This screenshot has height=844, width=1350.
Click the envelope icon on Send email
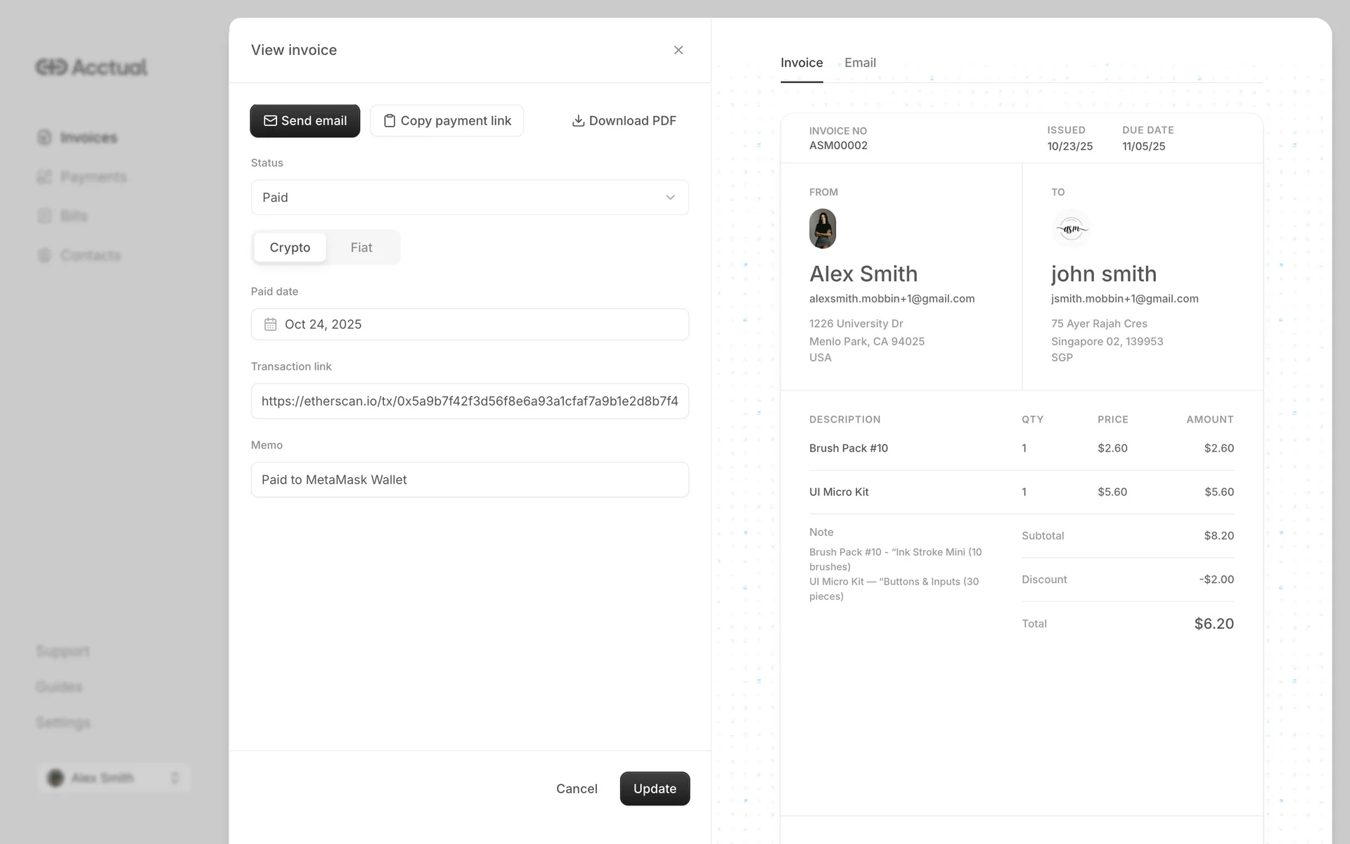point(270,121)
